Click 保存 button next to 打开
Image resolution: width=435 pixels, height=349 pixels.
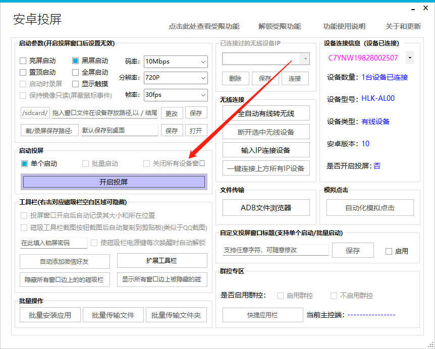pos(172,131)
